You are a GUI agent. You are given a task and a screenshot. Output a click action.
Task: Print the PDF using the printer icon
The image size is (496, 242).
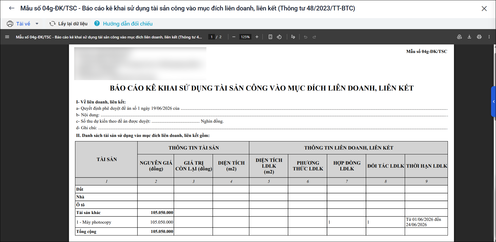tap(479, 37)
